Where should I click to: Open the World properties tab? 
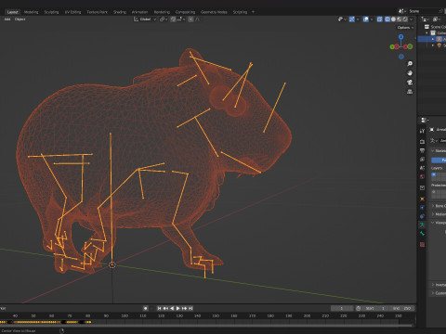coord(422,176)
